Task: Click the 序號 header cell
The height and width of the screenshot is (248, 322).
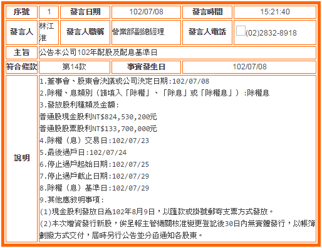Action: (21, 12)
